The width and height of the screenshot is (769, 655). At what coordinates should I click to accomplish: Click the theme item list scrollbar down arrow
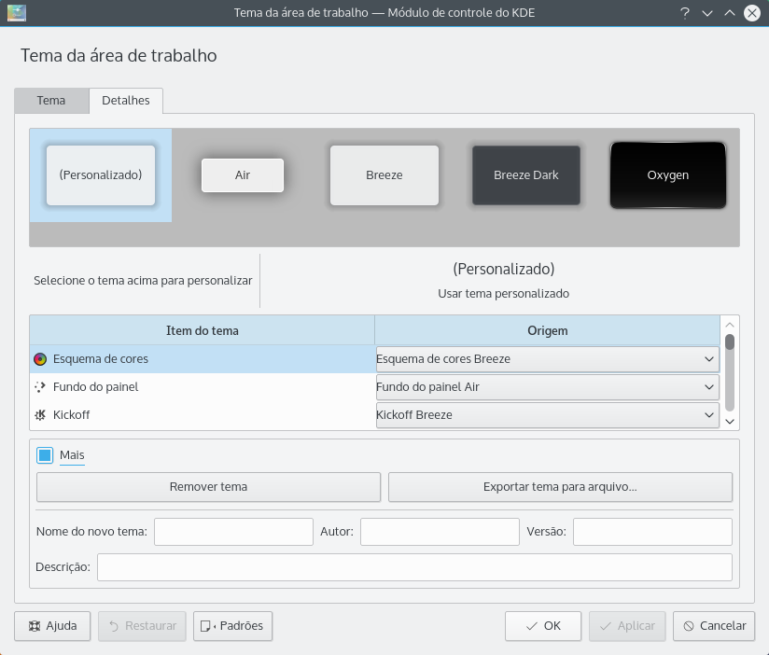click(730, 421)
